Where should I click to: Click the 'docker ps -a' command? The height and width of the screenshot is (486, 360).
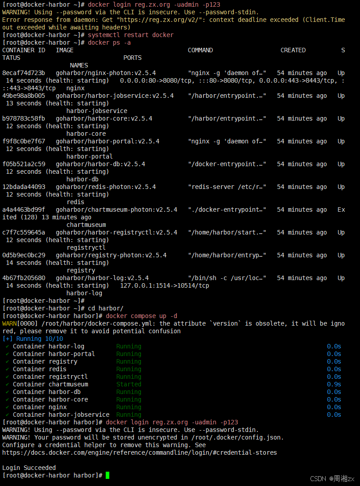(x=109, y=42)
